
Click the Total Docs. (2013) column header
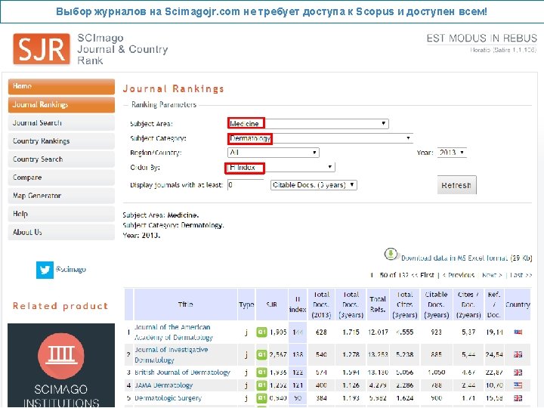pos(321,304)
